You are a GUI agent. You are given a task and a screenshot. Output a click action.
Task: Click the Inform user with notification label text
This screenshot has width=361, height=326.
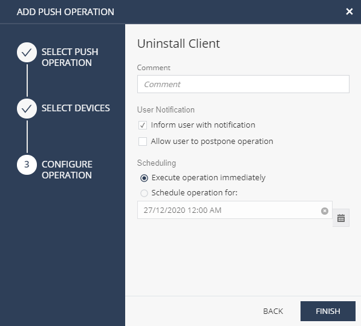203,125
